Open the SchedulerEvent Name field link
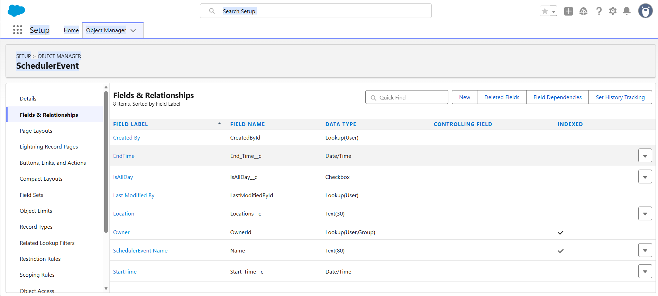Image resolution: width=658 pixels, height=296 pixels. point(140,251)
